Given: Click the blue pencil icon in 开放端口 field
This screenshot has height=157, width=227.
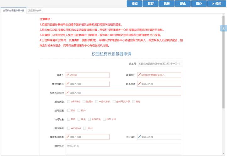Looking at the screenshot, I should [139, 137].
